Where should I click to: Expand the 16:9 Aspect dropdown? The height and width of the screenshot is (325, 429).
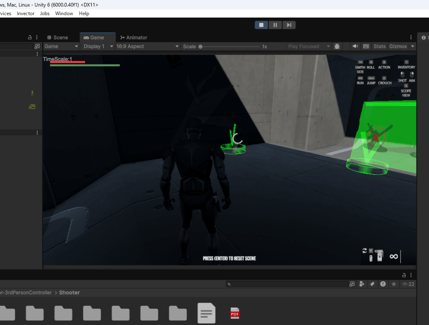[x=147, y=47]
